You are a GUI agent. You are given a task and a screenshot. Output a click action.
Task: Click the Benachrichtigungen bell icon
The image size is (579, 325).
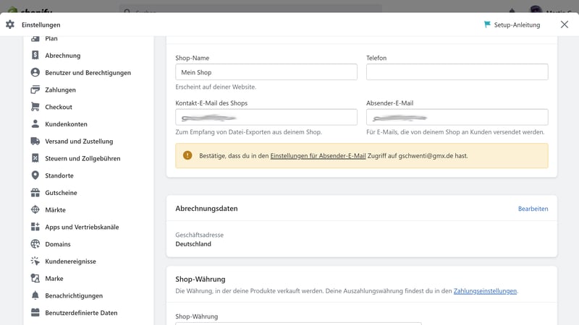(35, 296)
